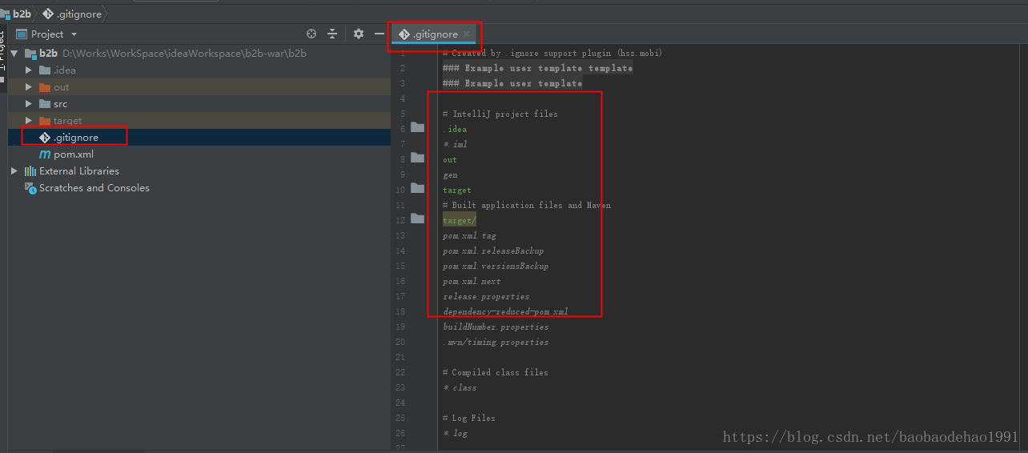Click the git icon of .gitignore file
Screen dimensions: 1028x453
tap(45, 138)
